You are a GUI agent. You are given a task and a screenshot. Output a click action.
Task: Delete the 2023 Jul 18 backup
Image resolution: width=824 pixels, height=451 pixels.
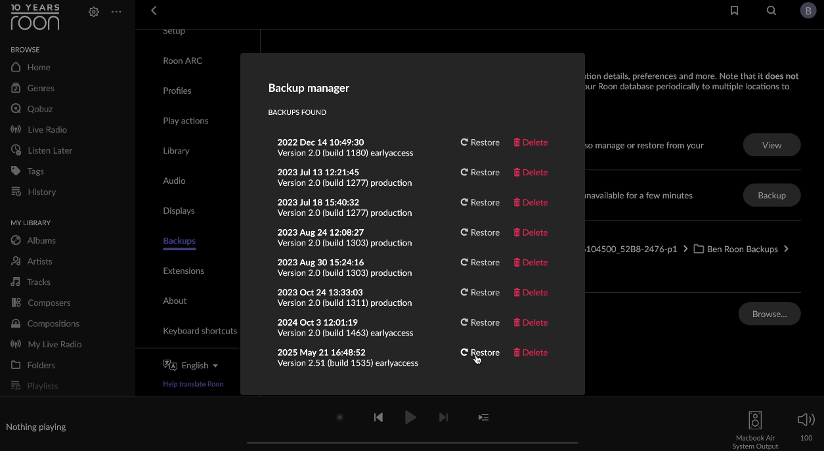(530, 203)
